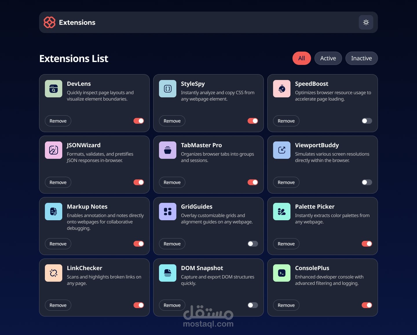Click the ViewportBuddy screen-resize icon

point(281,150)
